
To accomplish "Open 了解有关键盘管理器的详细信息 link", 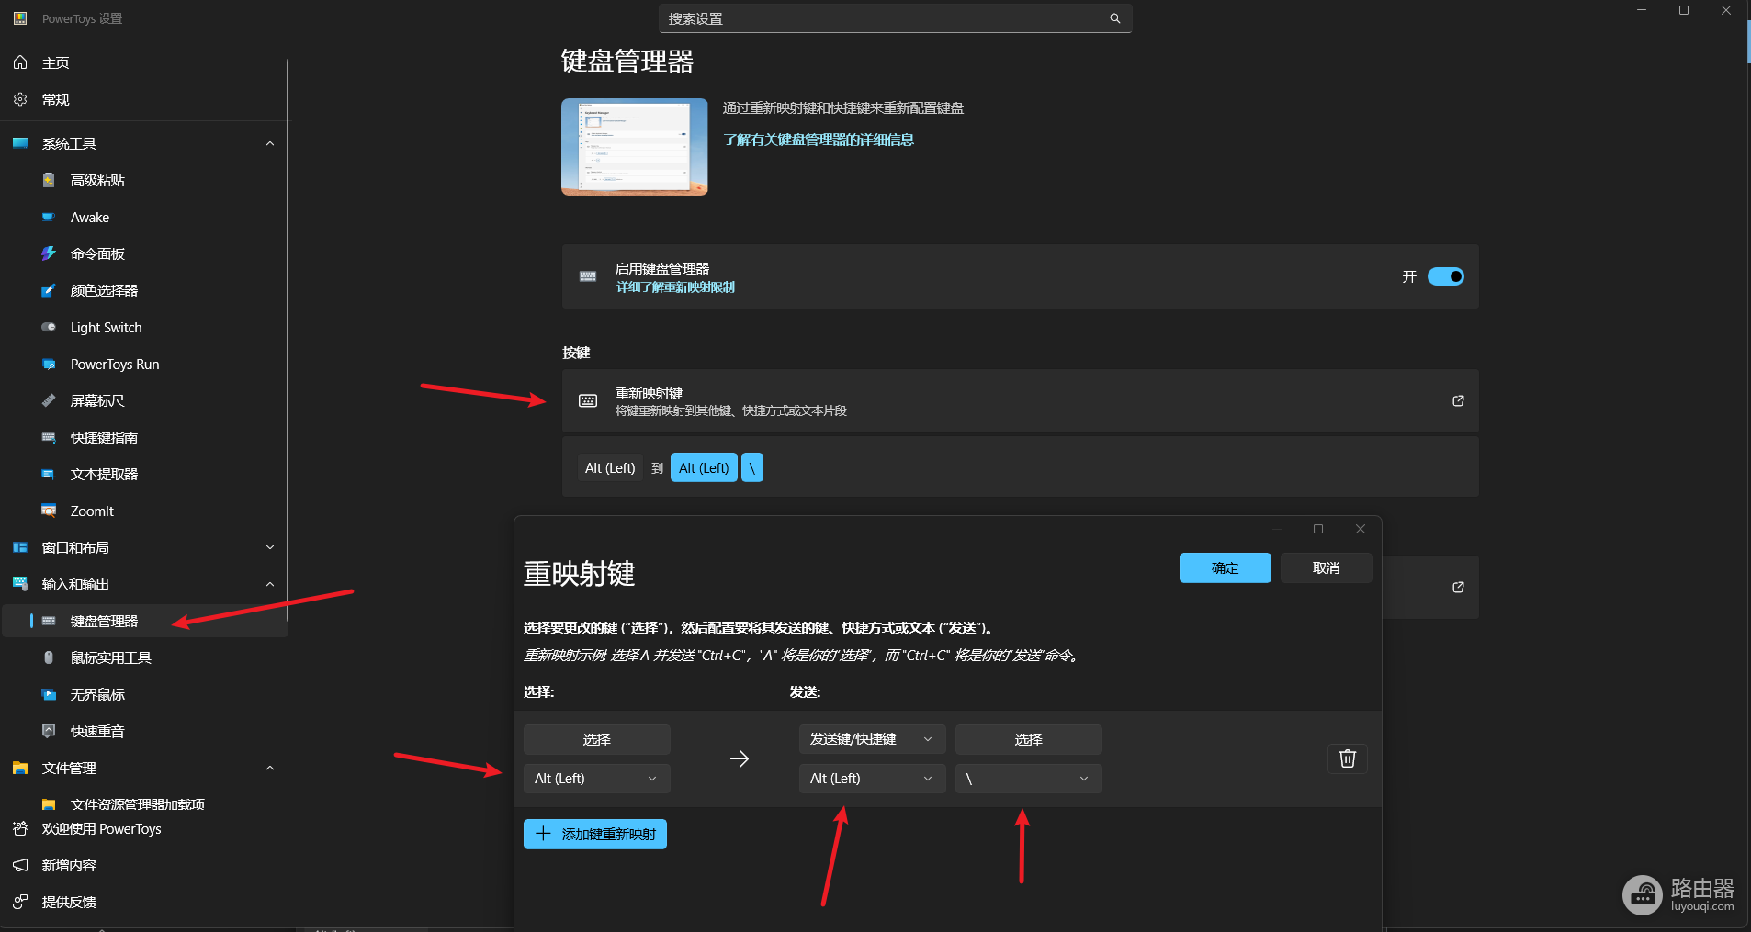I will (x=819, y=140).
